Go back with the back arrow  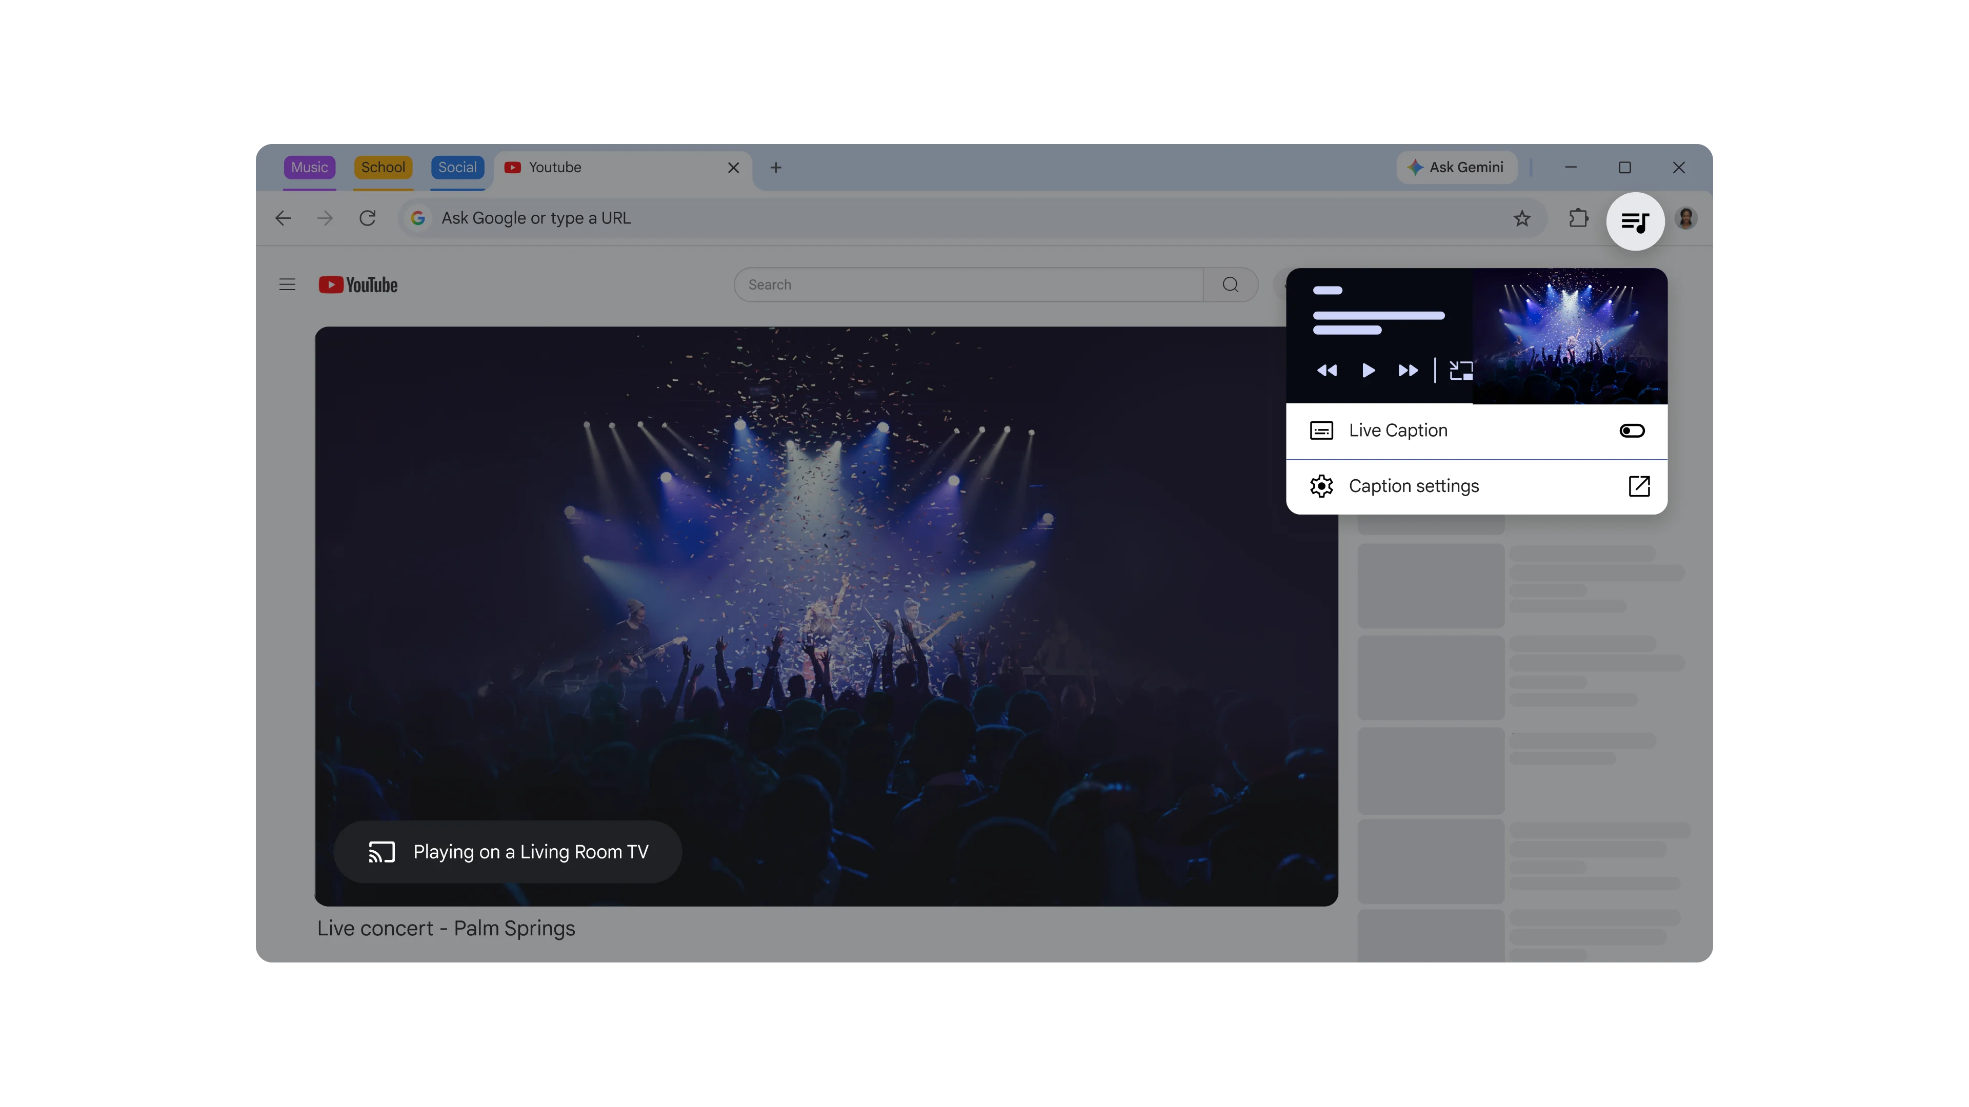[x=283, y=218]
